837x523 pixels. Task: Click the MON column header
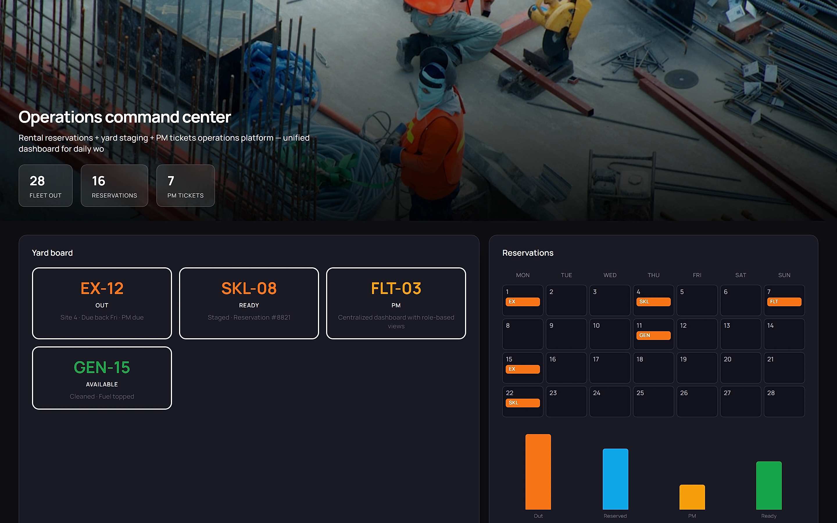[523, 275]
